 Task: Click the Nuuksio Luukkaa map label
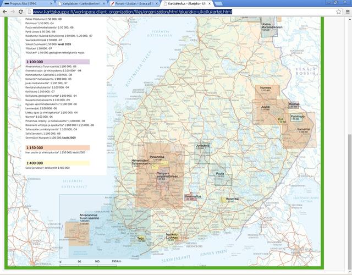[x=172, y=236]
